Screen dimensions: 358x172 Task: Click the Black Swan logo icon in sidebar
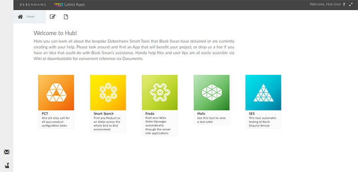pyautogui.click(x=7, y=165)
